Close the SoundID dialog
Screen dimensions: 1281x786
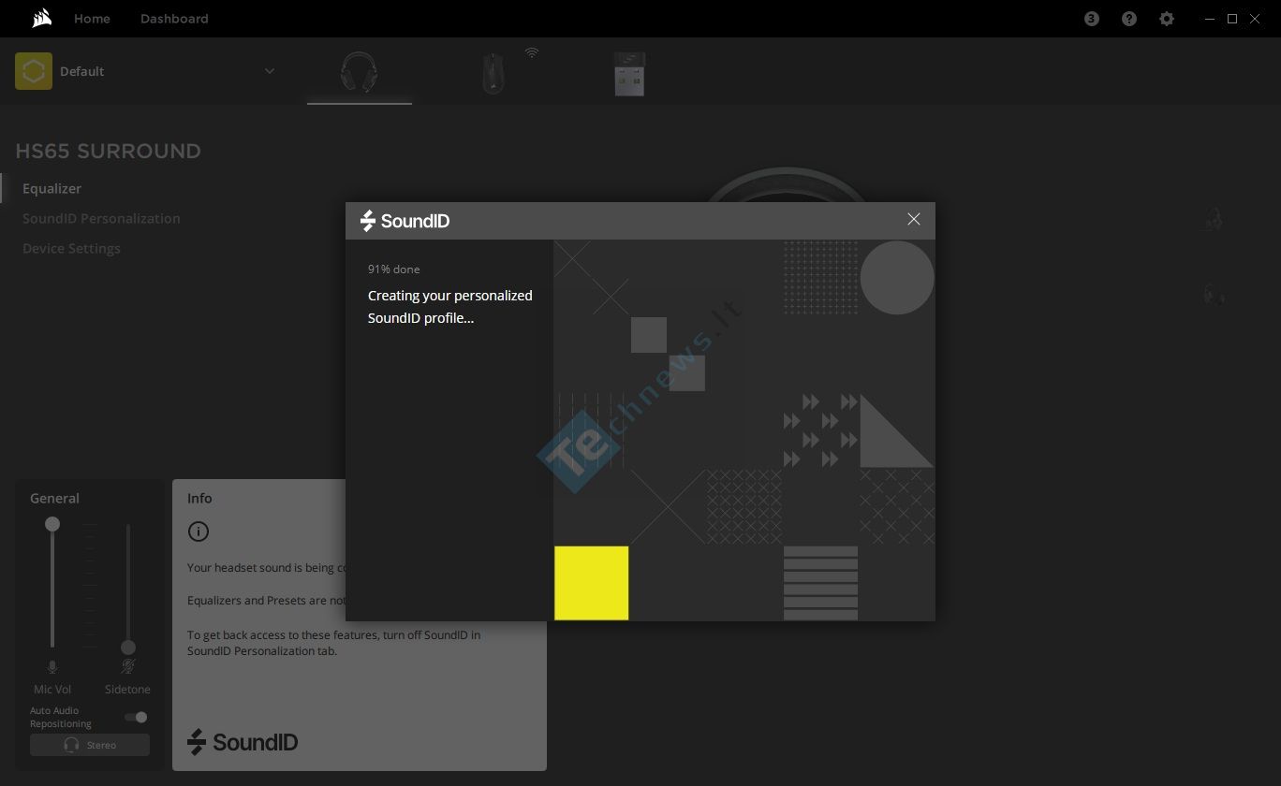914,219
